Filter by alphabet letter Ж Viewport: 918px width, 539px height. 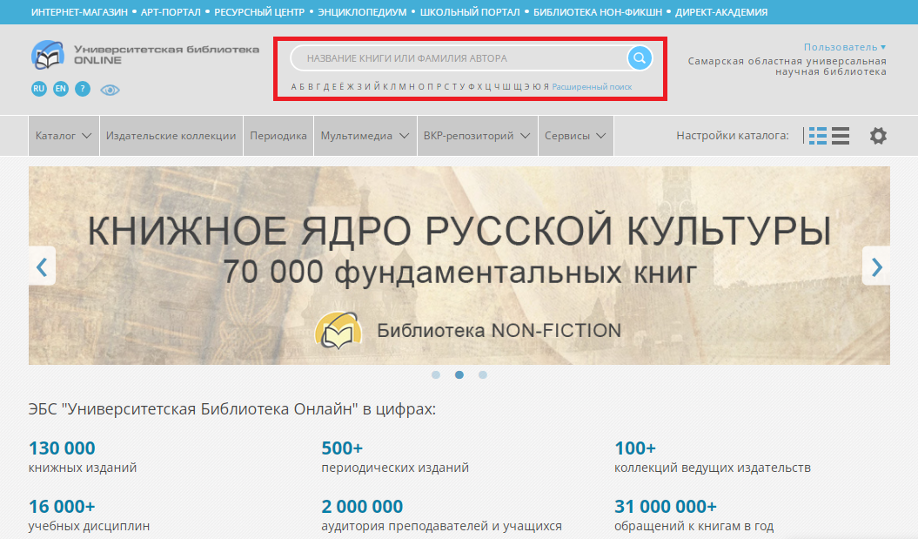(351, 87)
